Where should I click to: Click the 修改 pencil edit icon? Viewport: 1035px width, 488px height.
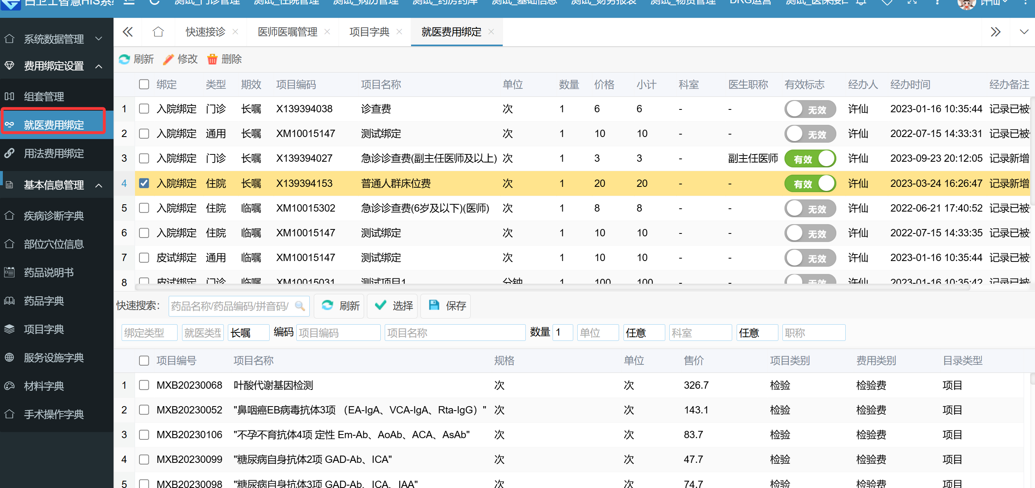click(168, 59)
